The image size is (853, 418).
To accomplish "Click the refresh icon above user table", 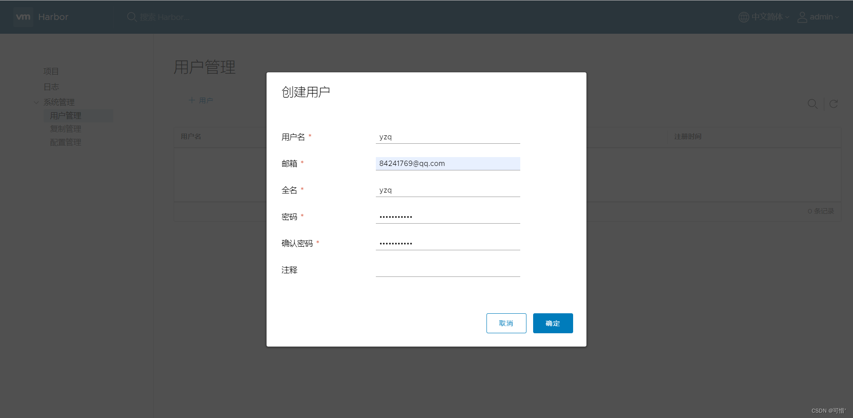I will (x=833, y=104).
